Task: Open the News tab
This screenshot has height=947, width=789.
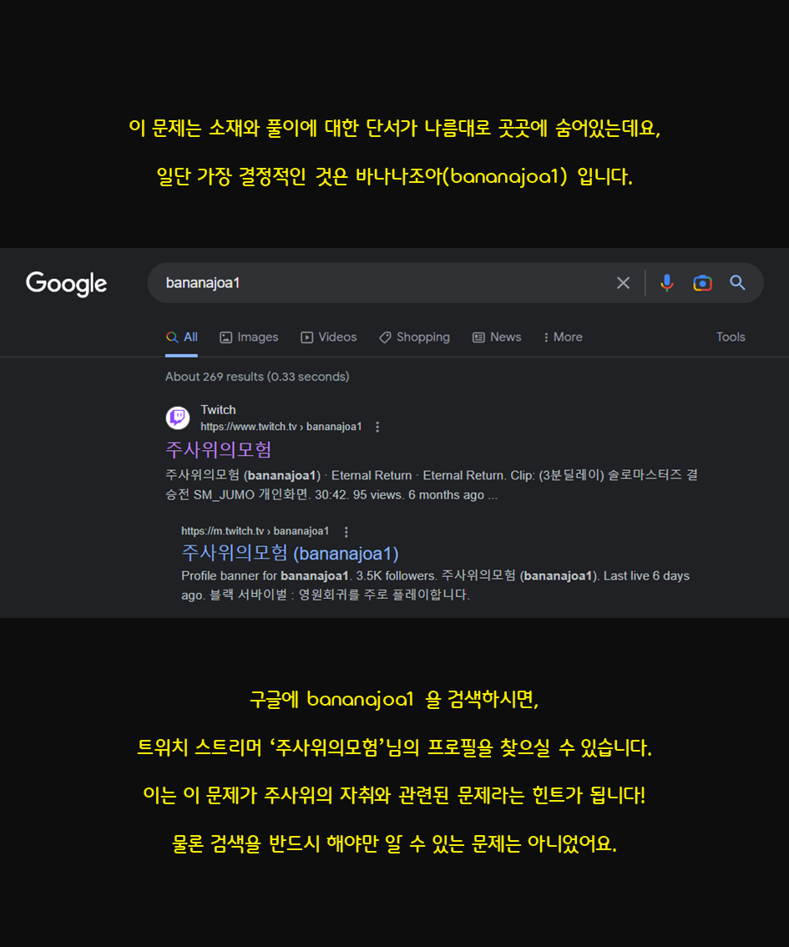Action: tap(496, 337)
